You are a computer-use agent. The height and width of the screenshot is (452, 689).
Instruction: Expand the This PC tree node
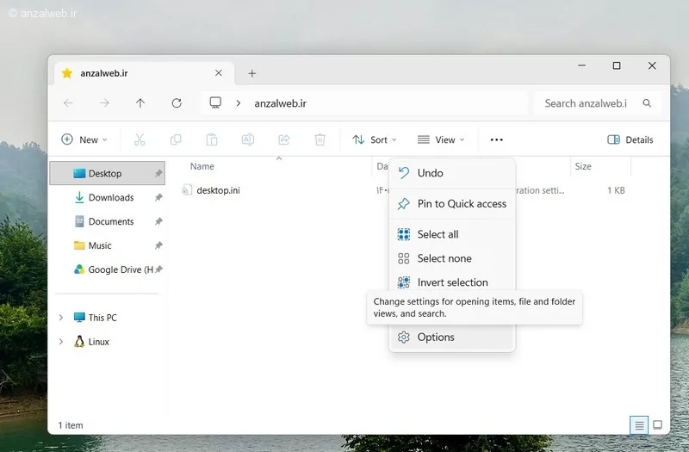point(61,318)
